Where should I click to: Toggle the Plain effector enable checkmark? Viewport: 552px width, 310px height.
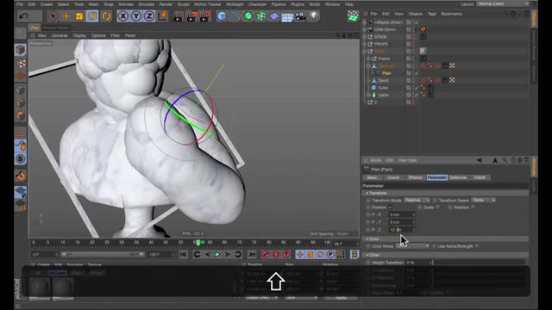[417, 73]
